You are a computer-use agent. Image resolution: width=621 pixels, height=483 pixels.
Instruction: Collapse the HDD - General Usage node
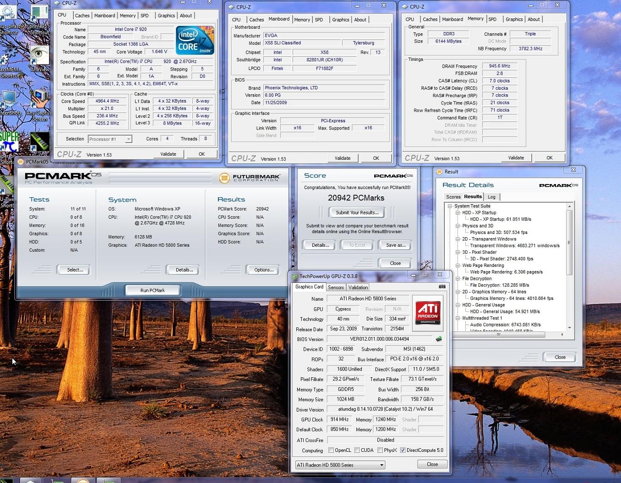(458, 305)
